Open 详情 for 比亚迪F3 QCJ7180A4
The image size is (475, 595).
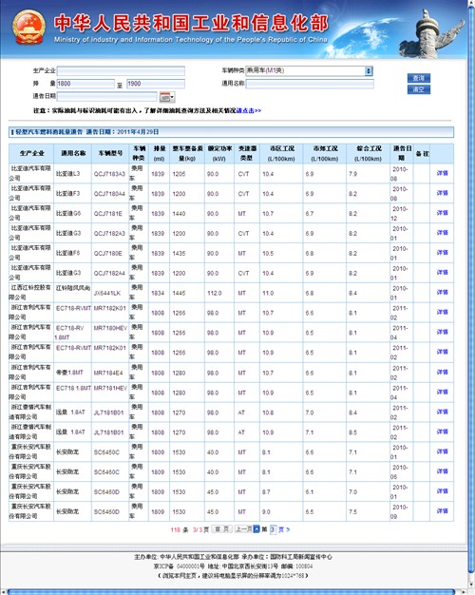(x=442, y=193)
